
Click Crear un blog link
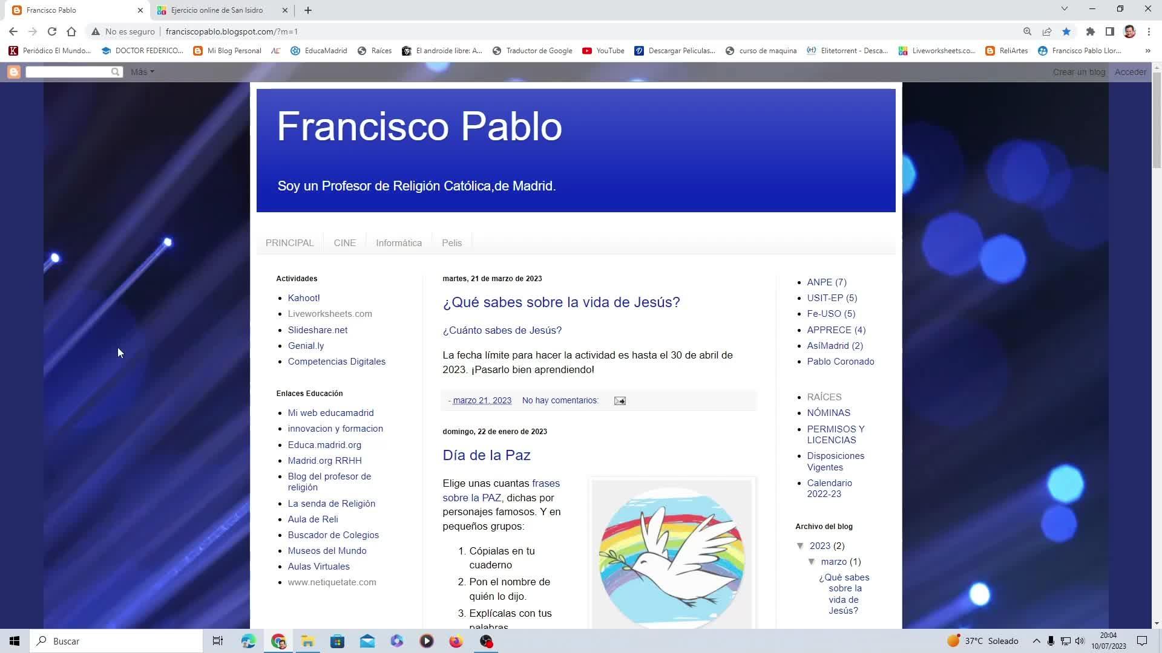point(1078,72)
